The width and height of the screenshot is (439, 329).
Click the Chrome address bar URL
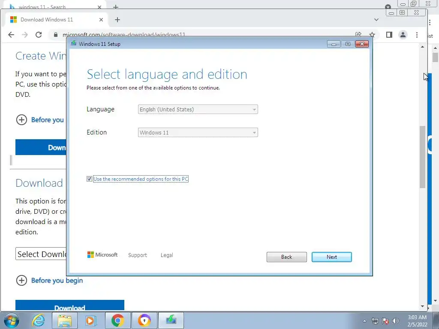(124, 35)
